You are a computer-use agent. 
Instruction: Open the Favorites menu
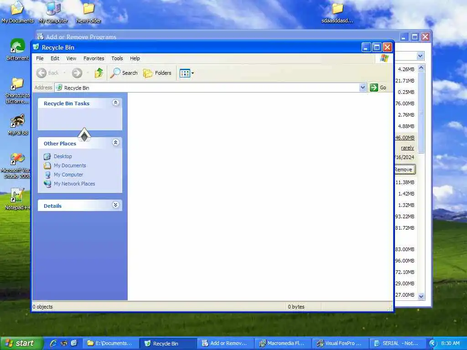(94, 58)
